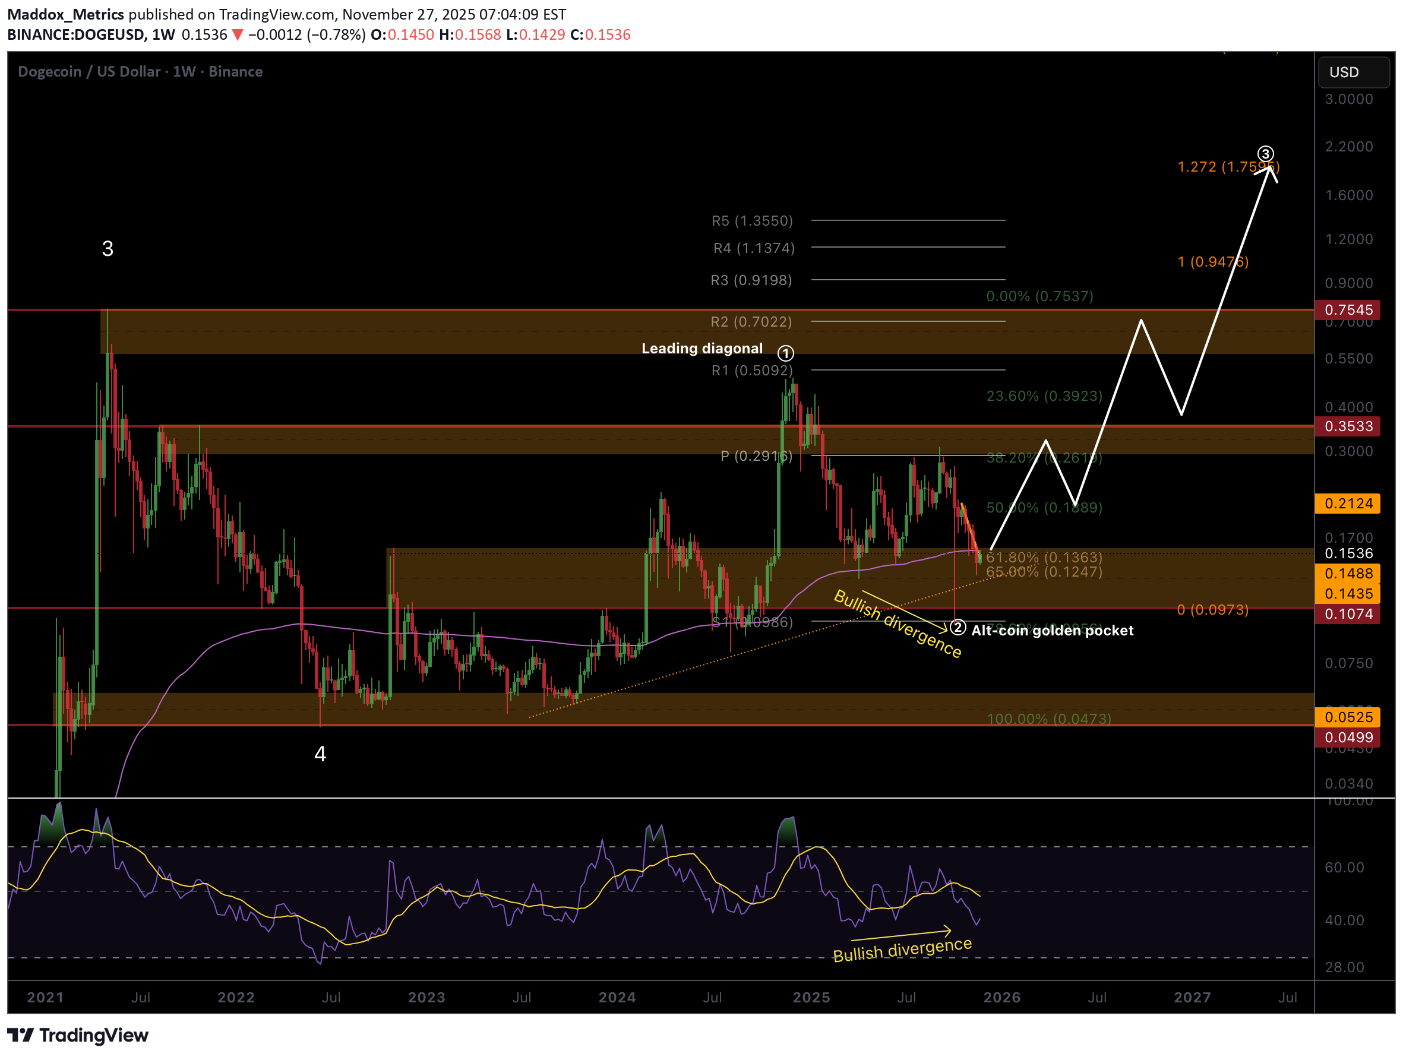The width and height of the screenshot is (1403, 1057).
Task: Click the yellow RSI bullish divergence arrow
Action: (x=900, y=935)
